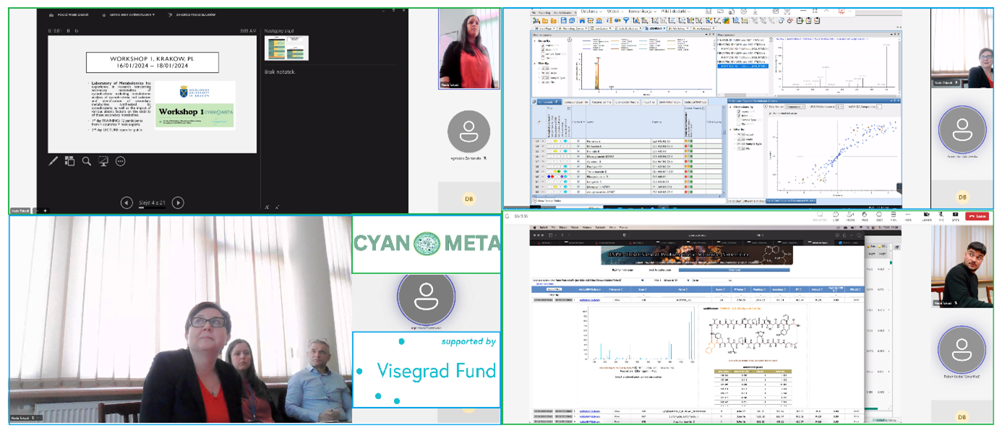Click the magnifier zoom-into-slide icon

[87, 161]
